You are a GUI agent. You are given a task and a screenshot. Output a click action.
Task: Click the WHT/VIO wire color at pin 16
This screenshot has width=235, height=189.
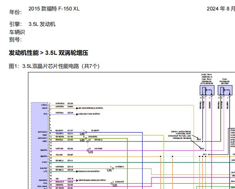59,148
